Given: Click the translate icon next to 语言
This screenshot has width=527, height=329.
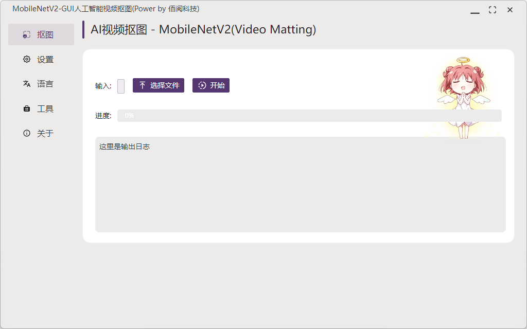Looking at the screenshot, I should 26,83.
